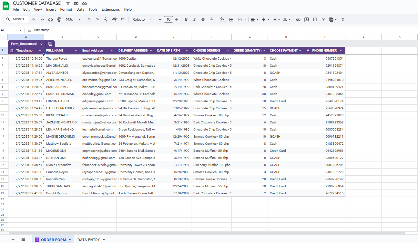Screen dimensions: 418x243
Task: Star the CUSTOMER DATABASE document
Action: [x=68, y=3]
